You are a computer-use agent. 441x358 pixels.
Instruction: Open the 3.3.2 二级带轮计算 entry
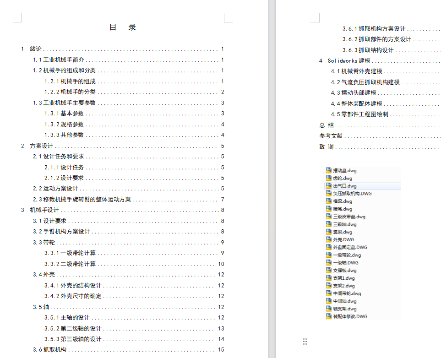134,264
